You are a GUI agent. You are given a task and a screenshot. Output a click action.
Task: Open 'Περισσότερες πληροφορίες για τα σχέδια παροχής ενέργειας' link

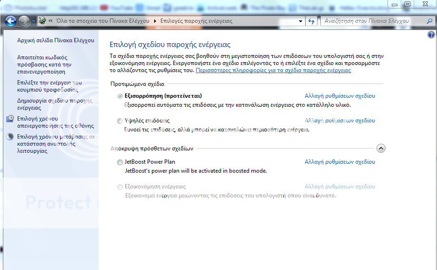click(x=273, y=70)
